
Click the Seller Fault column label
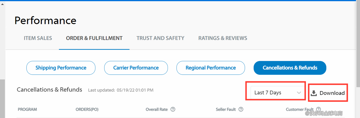tap(226, 109)
